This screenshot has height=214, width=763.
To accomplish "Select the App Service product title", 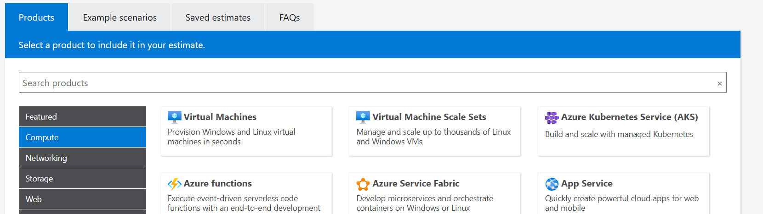I will point(586,184).
